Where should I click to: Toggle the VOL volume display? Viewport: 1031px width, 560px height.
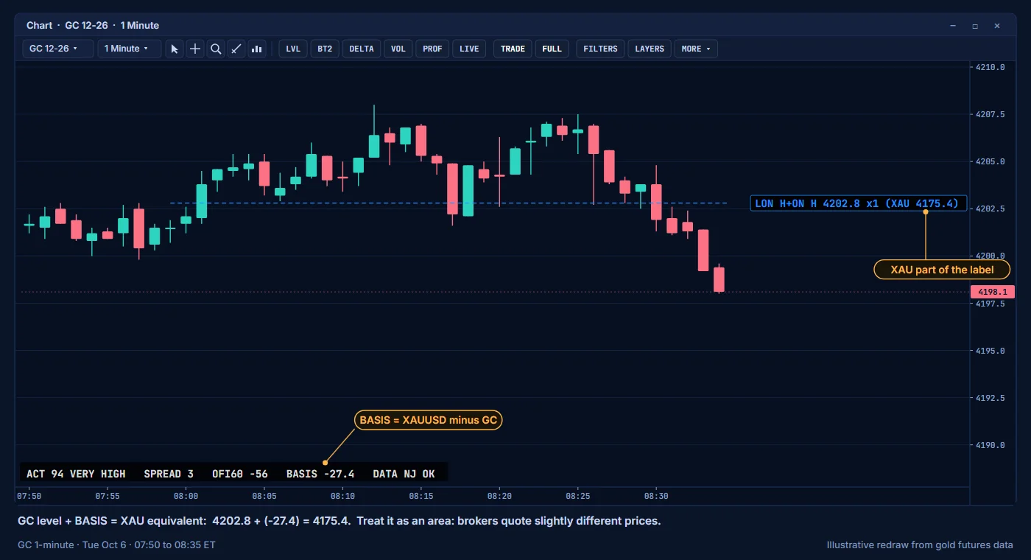pyautogui.click(x=398, y=49)
